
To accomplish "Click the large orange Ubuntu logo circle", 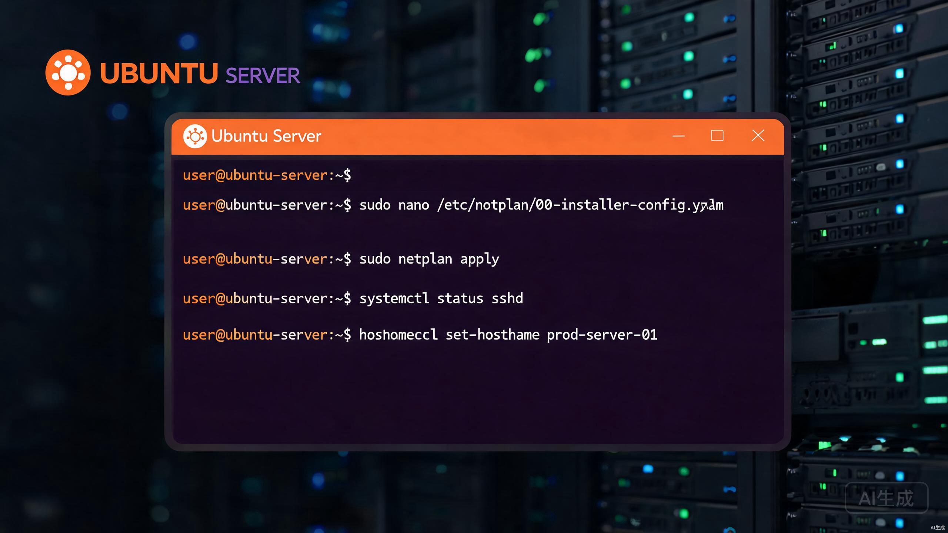I will pyautogui.click(x=68, y=73).
